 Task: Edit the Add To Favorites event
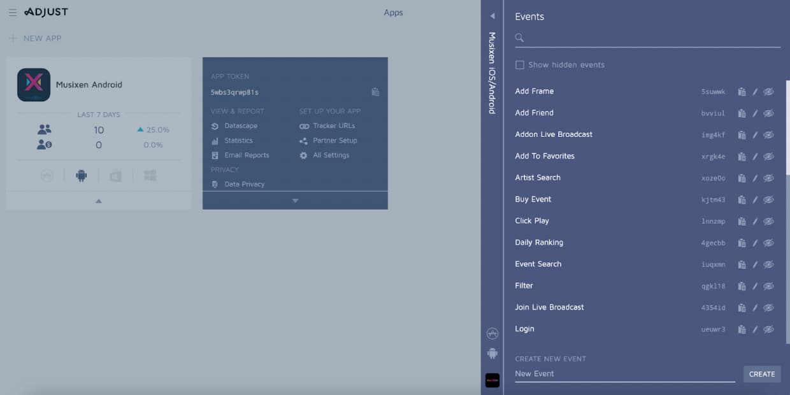click(x=755, y=157)
